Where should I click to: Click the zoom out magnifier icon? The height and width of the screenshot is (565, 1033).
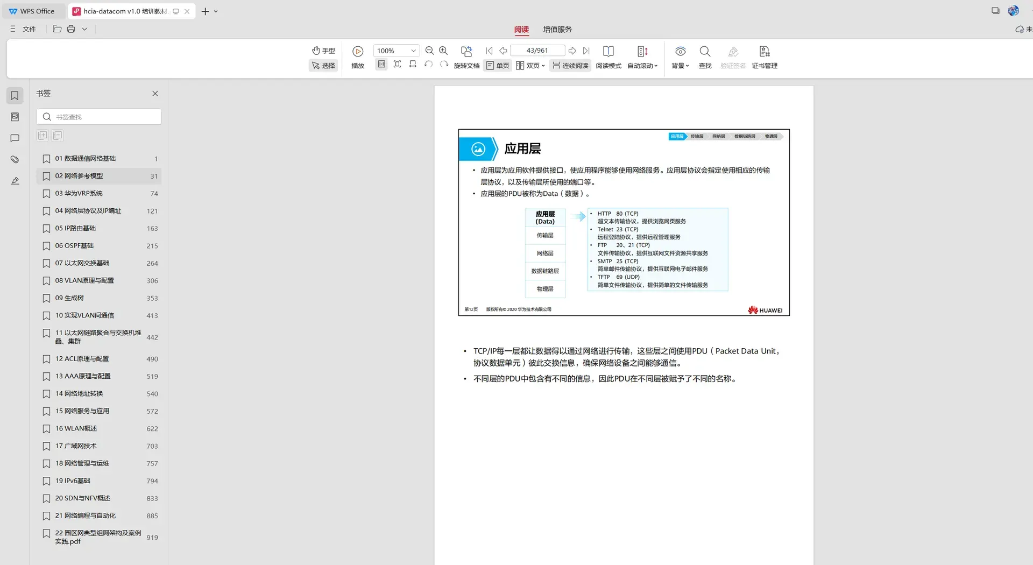point(429,51)
